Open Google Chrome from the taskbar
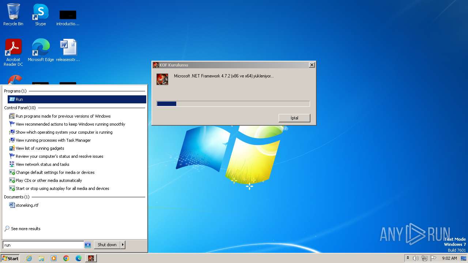468x263 pixels. click(x=66, y=258)
